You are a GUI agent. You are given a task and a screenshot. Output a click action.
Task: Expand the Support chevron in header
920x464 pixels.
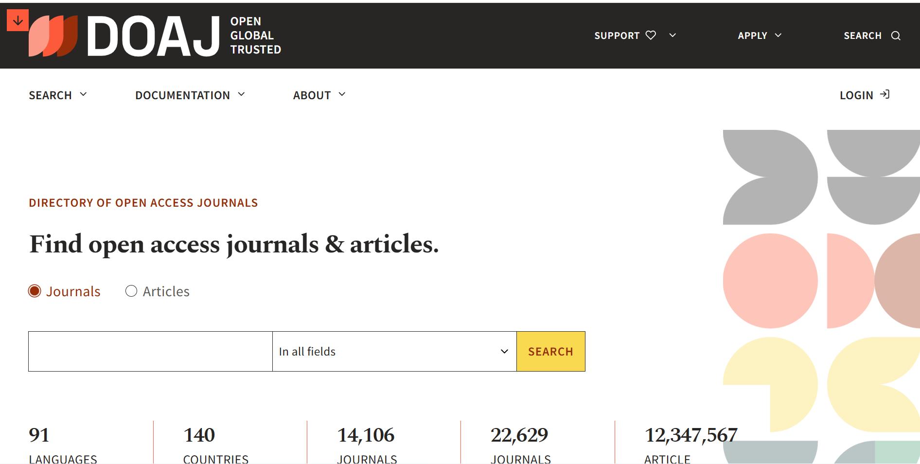click(672, 35)
